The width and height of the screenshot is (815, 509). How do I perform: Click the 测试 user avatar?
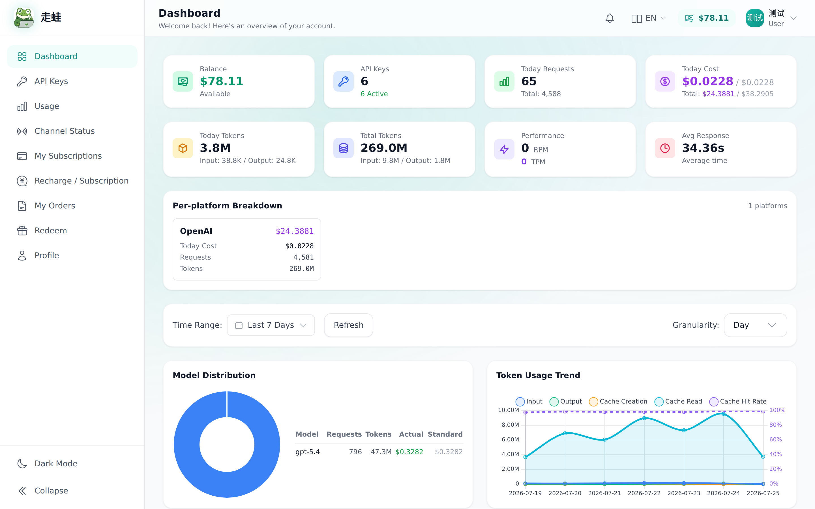pyautogui.click(x=755, y=18)
